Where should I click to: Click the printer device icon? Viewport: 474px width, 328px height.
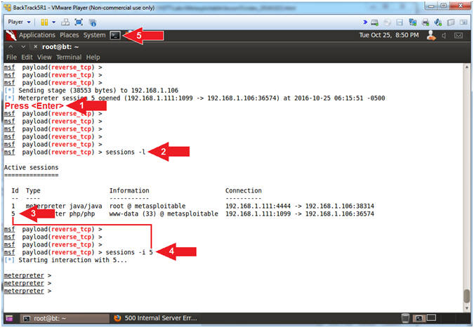click(426, 22)
